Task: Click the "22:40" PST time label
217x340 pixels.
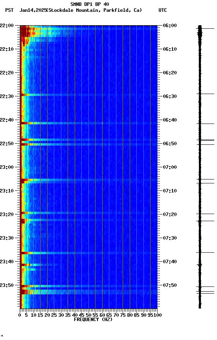Action: click(x=7, y=120)
